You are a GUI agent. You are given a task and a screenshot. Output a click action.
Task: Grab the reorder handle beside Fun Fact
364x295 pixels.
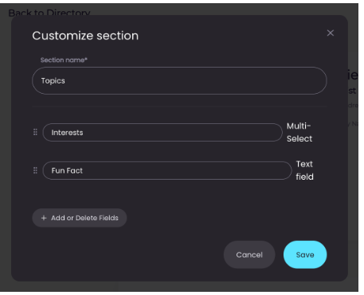[35, 170]
